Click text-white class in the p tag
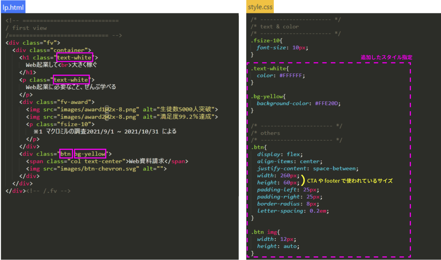Screen dimensions: 441x260 [71, 80]
